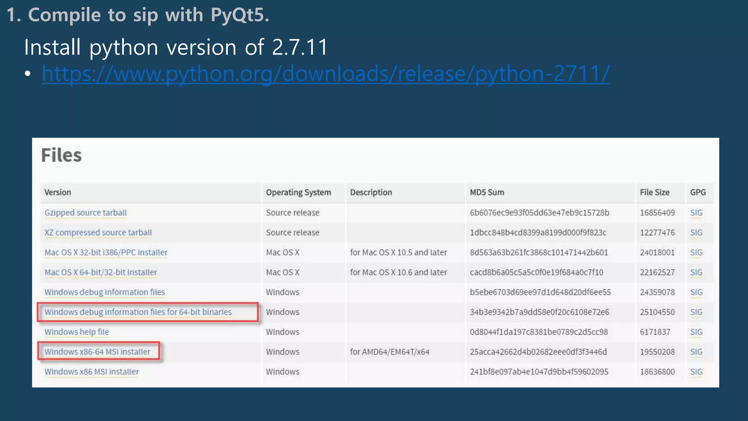Select MD5 sum 34b3e9342b7a9dd58e0f20c6108e72e6
Image resolution: width=748 pixels, height=421 pixels.
coord(539,312)
